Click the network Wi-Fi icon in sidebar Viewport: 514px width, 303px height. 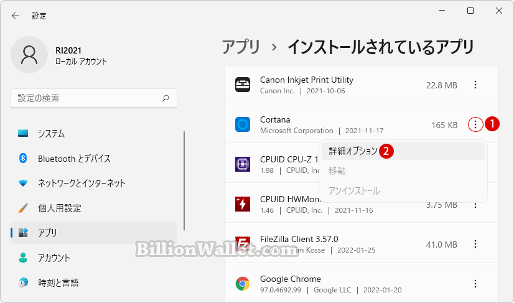click(x=23, y=184)
